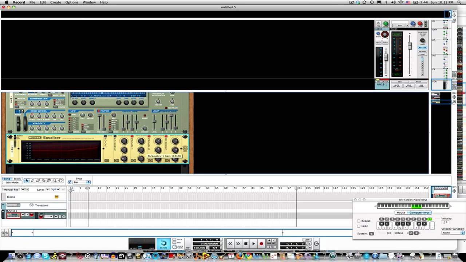The width and height of the screenshot is (466, 262).
Task: Click the Rewind transport button
Action: pyautogui.click(x=230, y=243)
